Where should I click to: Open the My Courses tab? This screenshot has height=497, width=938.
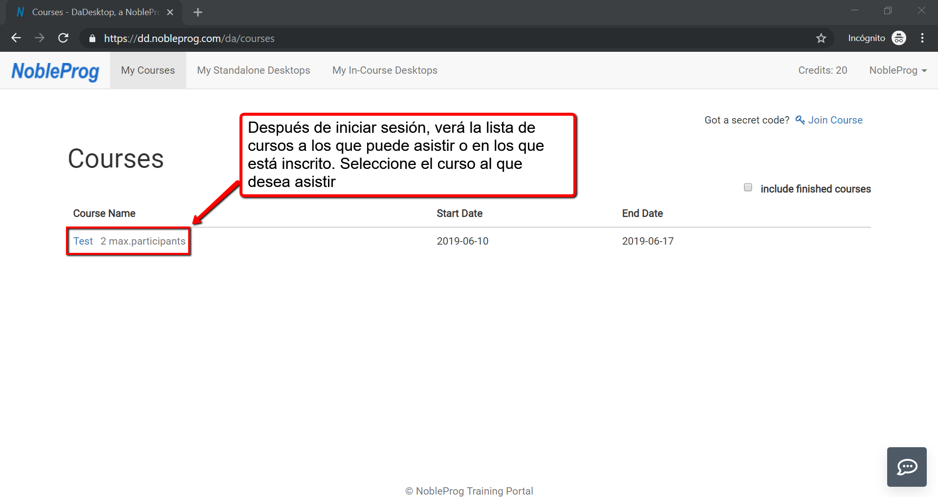(x=148, y=70)
